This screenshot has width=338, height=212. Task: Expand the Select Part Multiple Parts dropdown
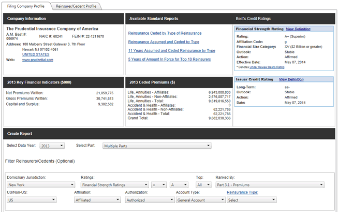[x=157, y=146]
